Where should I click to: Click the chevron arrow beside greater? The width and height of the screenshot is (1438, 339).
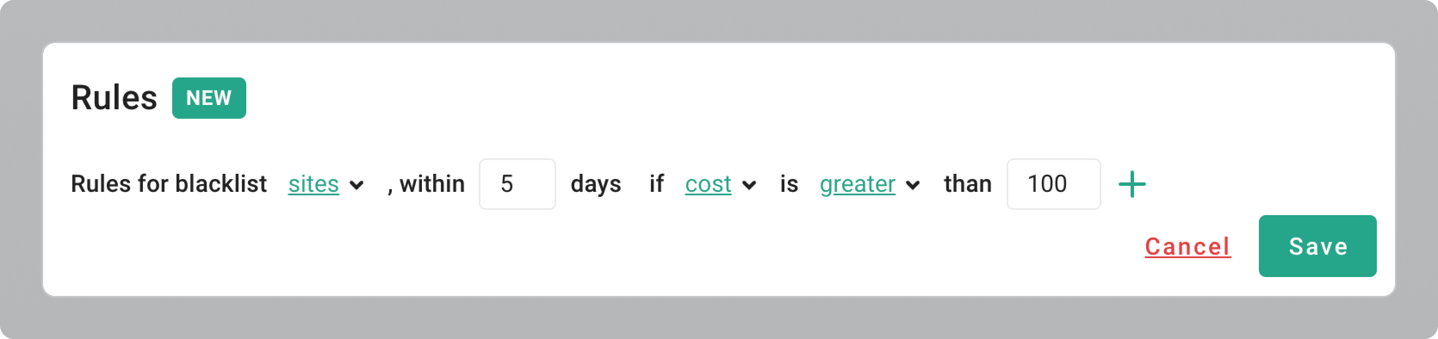tap(913, 185)
